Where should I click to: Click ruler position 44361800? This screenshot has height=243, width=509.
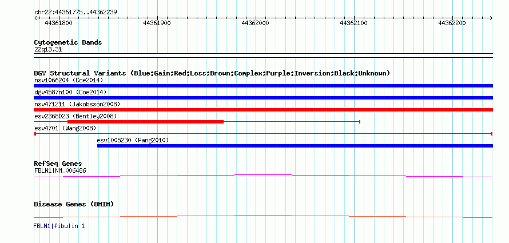(x=58, y=23)
